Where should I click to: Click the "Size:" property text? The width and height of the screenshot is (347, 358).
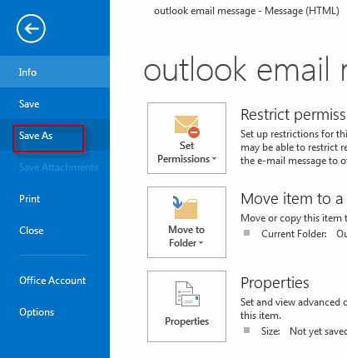270,331
